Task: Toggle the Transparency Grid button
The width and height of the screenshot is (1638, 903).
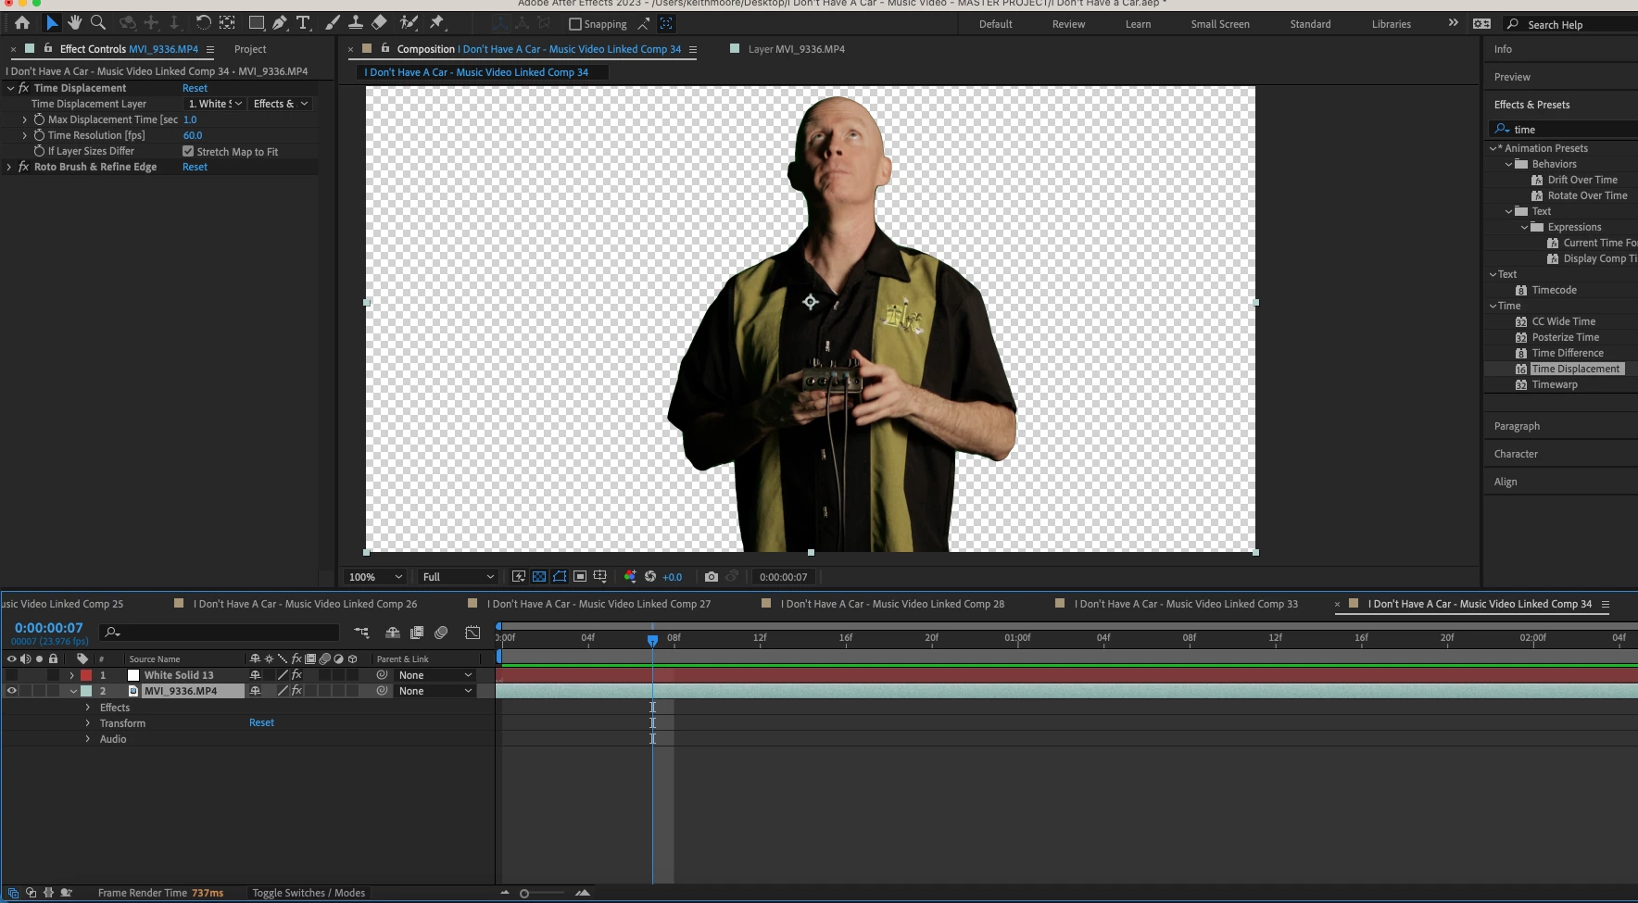Action: point(539,576)
